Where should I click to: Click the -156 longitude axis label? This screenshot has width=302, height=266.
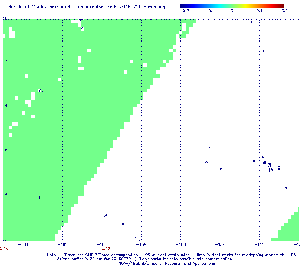coord(181,245)
